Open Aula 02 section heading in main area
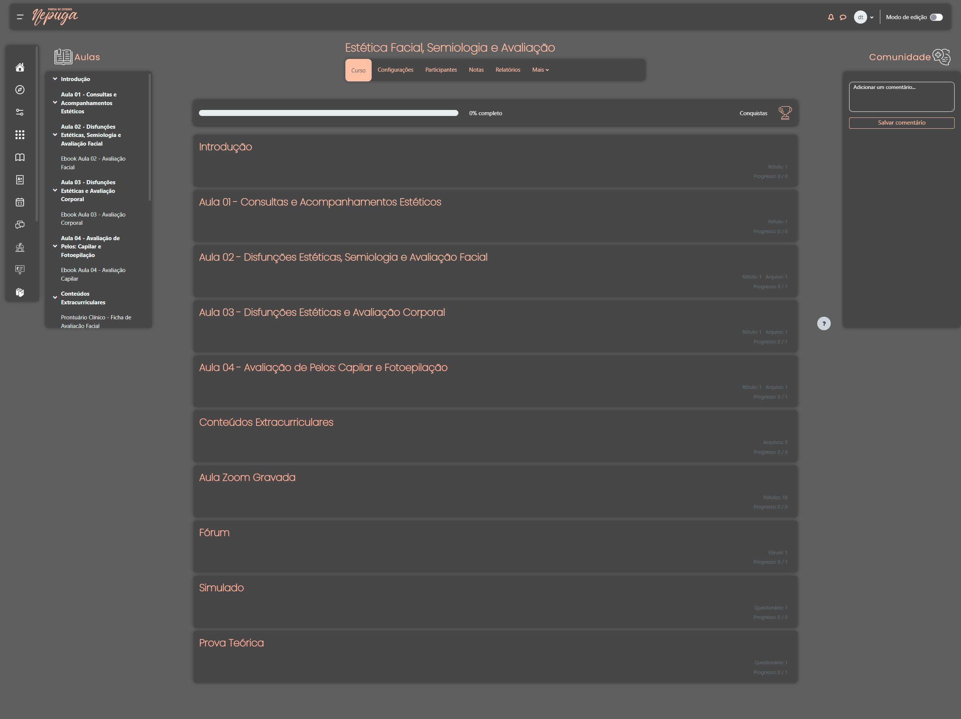This screenshot has height=719, width=961. (343, 257)
